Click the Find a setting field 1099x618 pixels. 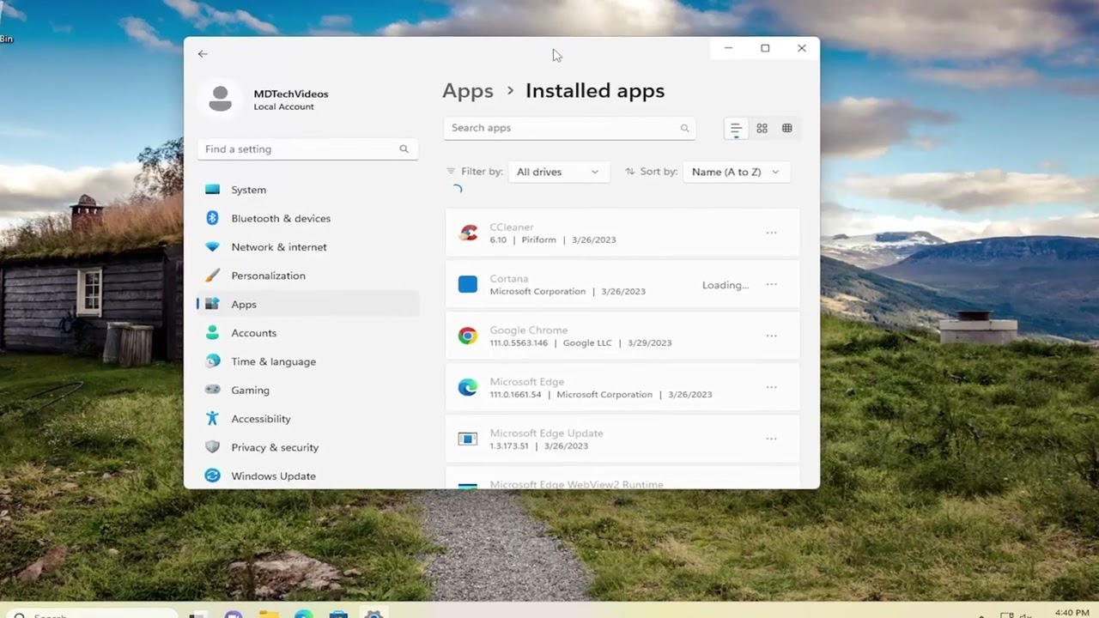(x=307, y=149)
